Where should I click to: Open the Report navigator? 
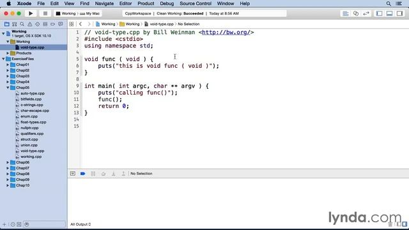point(61,24)
